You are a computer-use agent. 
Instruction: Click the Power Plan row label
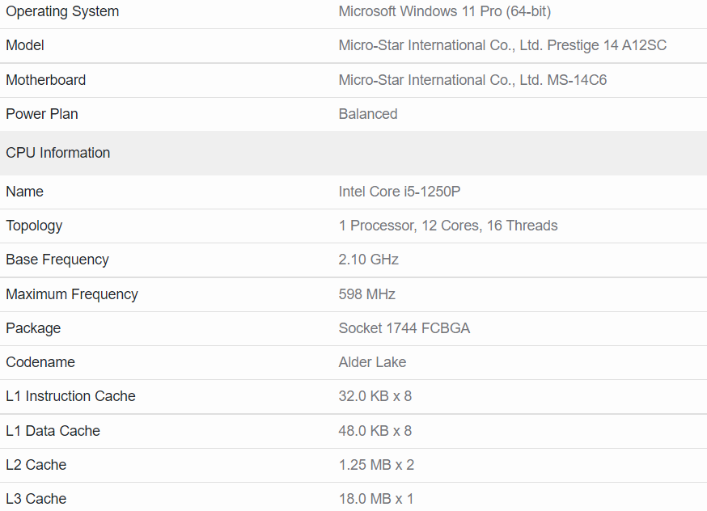(x=41, y=114)
